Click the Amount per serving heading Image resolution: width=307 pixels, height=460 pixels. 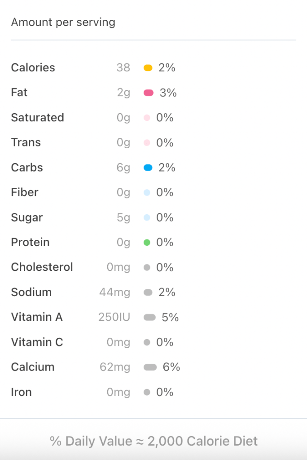click(x=63, y=22)
